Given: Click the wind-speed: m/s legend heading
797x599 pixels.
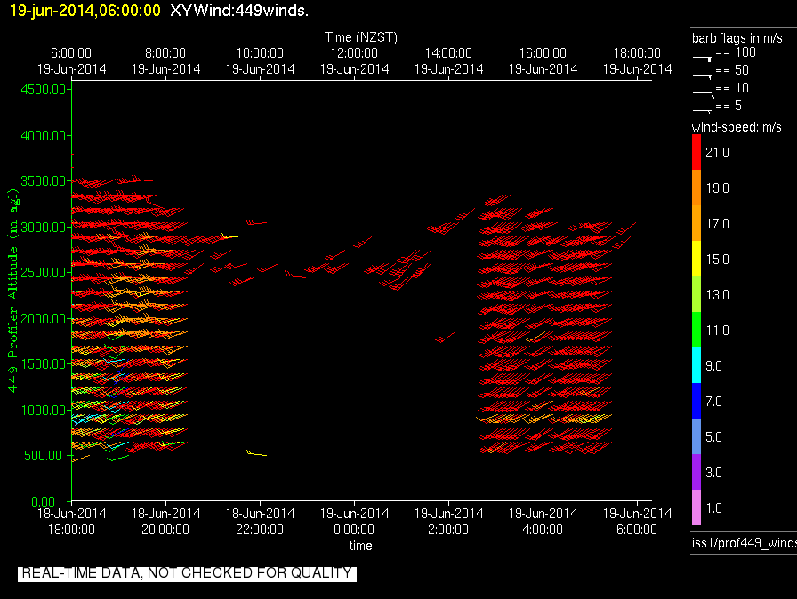Looking at the screenshot, I should coord(737,127).
